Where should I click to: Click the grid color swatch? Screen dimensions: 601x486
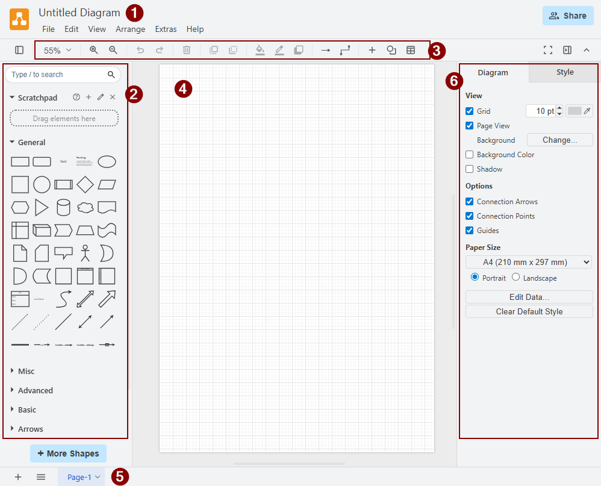pos(575,111)
